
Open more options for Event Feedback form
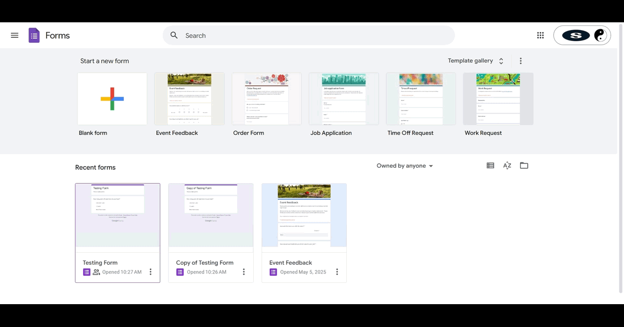pos(337,272)
